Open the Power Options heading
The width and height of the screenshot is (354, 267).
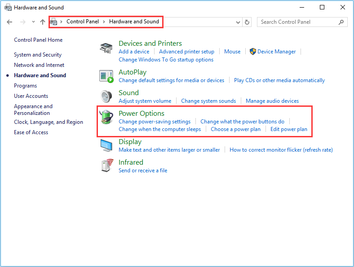(x=142, y=114)
